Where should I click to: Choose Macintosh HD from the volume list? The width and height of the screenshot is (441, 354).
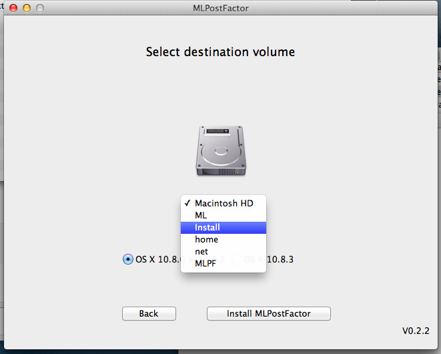tap(224, 203)
